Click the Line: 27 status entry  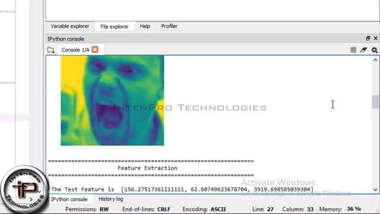(x=263, y=209)
